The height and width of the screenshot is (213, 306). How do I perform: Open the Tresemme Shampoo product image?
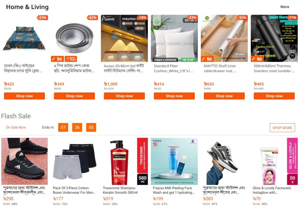point(124,161)
